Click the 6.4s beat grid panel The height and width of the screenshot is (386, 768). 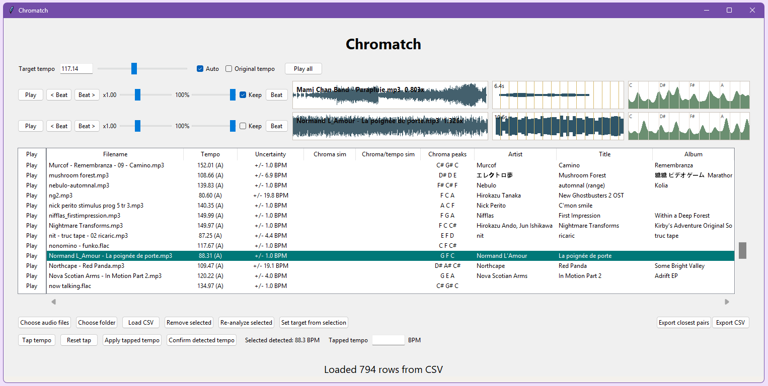coord(558,95)
